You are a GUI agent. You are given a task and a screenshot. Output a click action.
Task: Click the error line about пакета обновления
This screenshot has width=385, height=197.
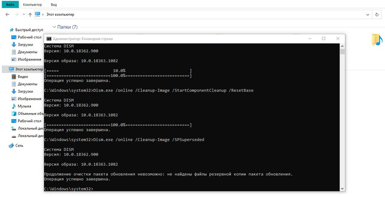pos(168,174)
